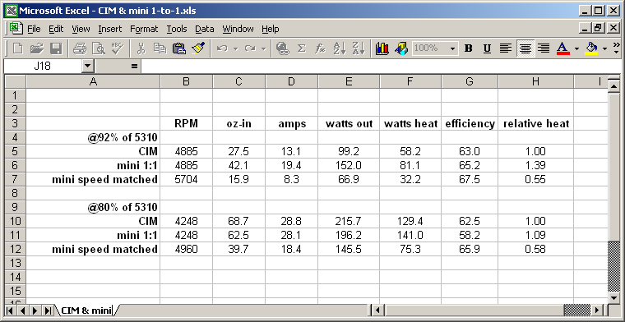Run the Spelling check icon

117,48
